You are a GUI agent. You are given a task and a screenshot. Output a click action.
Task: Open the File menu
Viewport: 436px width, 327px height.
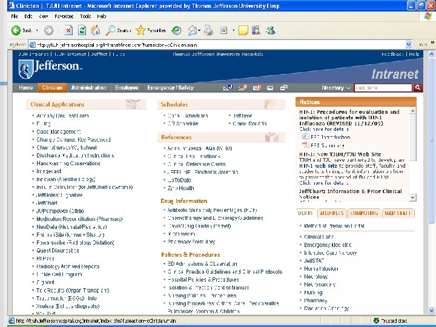pyautogui.click(x=15, y=16)
